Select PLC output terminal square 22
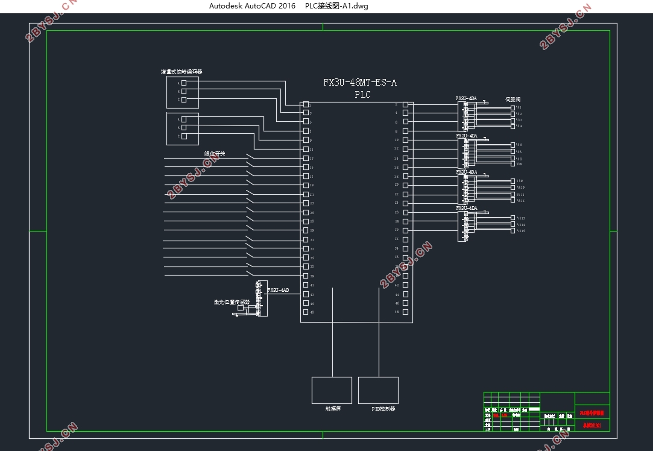Viewport: 653px width, 451px height. 406,194
